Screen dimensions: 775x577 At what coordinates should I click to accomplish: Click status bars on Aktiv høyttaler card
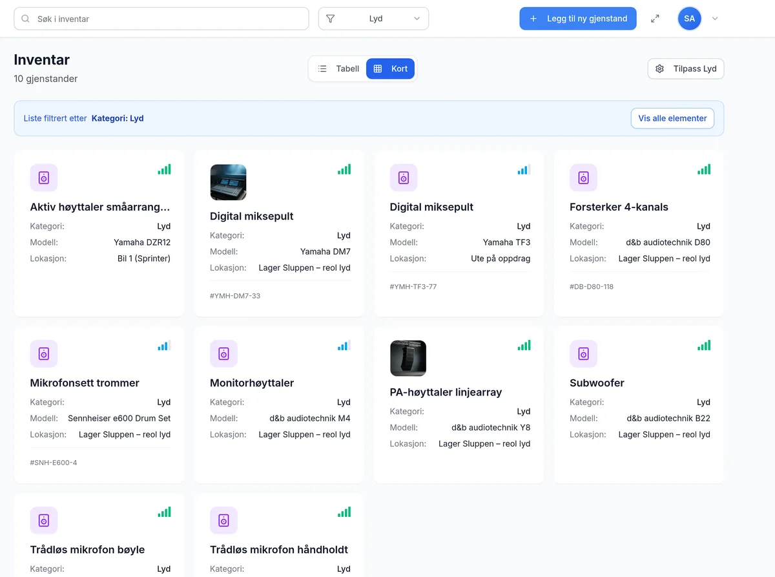click(x=164, y=169)
